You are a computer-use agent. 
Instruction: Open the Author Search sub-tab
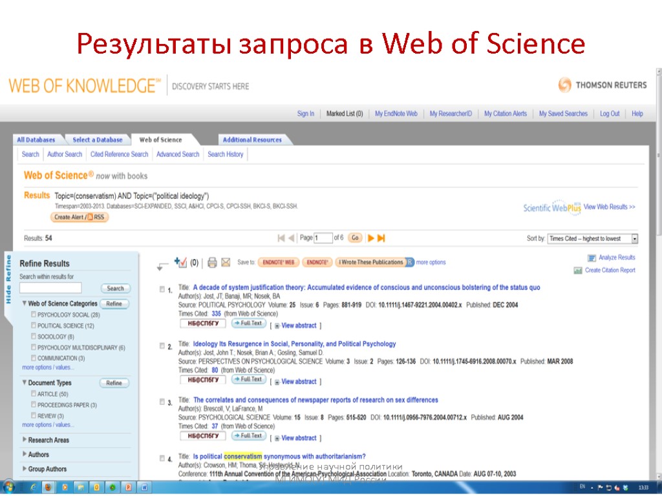[x=65, y=154]
